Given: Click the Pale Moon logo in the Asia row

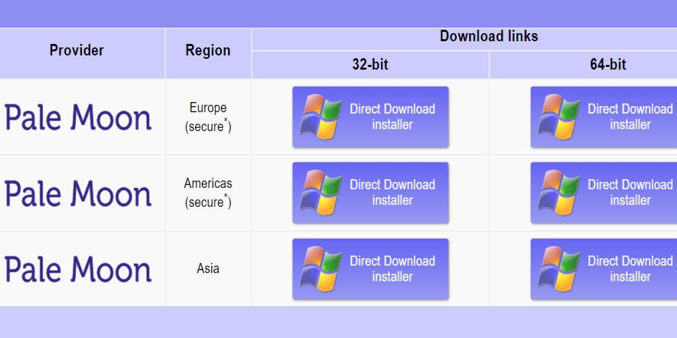Looking at the screenshot, I should click(x=78, y=269).
